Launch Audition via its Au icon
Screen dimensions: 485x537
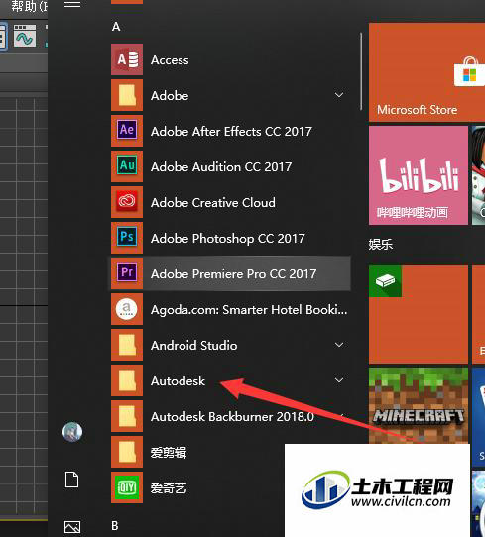pos(127,166)
